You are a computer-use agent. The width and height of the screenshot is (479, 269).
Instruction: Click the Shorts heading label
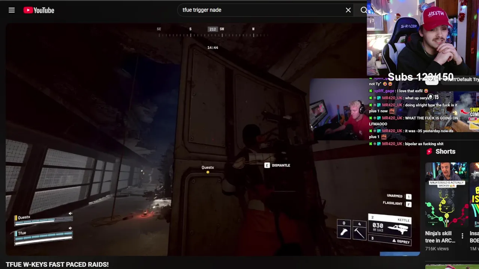[x=445, y=151]
